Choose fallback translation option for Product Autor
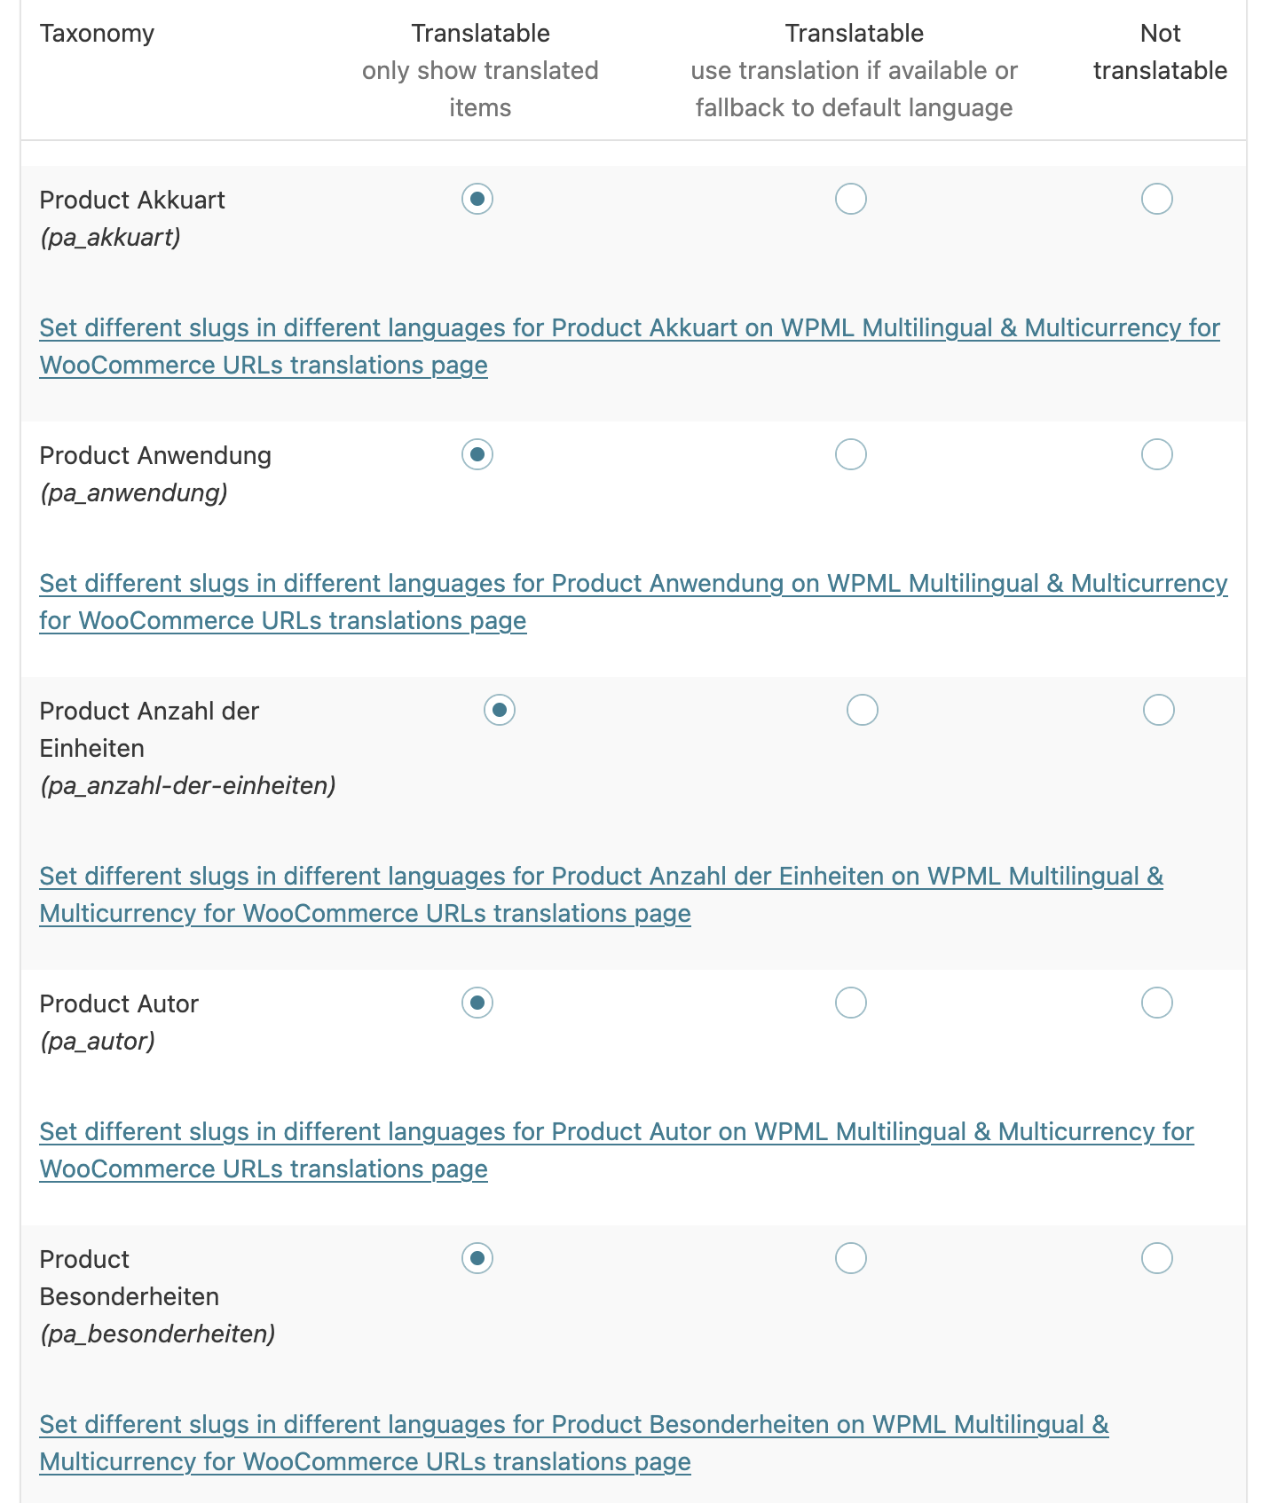Viewport: 1269px width, 1503px height. [850, 1003]
